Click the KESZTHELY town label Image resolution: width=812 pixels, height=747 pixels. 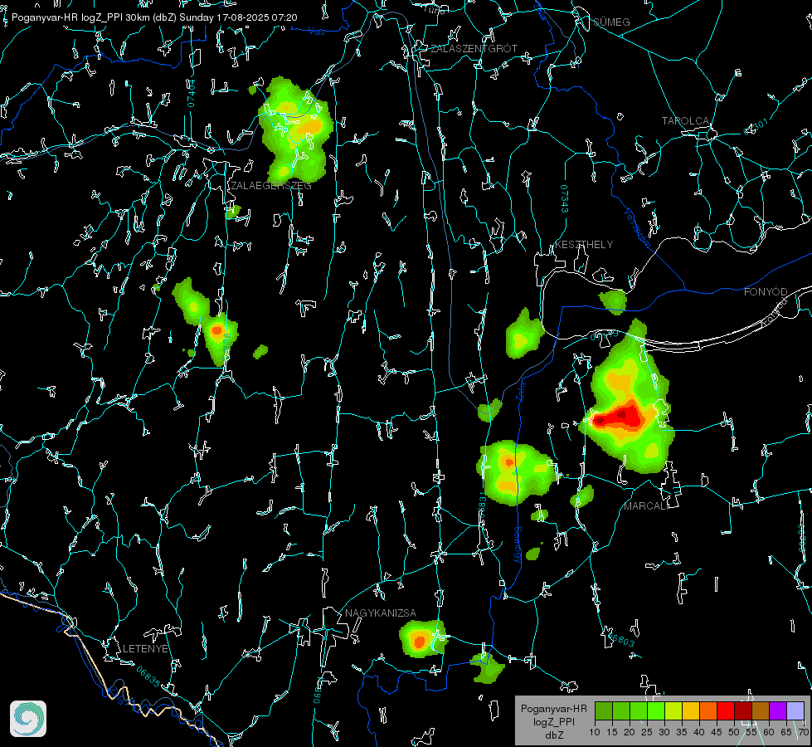(584, 245)
